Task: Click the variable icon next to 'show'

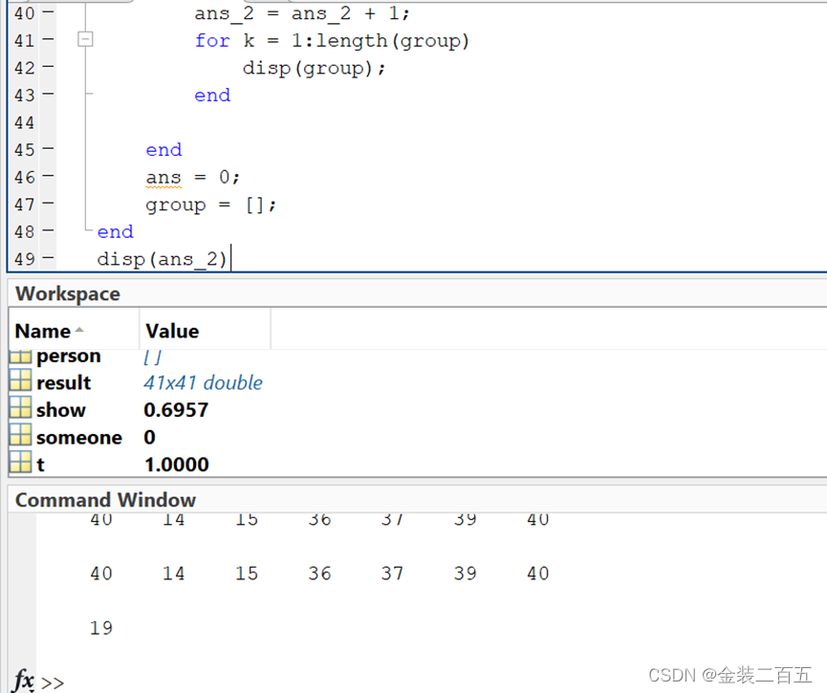Action: (x=20, y=407)
